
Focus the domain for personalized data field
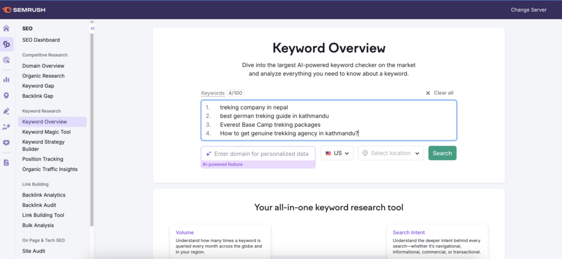tap(258, 154)
